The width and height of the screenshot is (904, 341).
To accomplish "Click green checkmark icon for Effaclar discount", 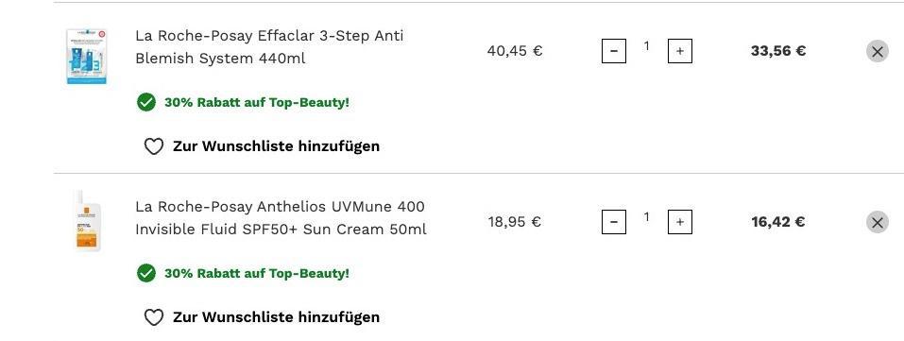I will click(146, 103).
